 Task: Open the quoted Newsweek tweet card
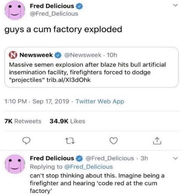(x=91, y=67)
